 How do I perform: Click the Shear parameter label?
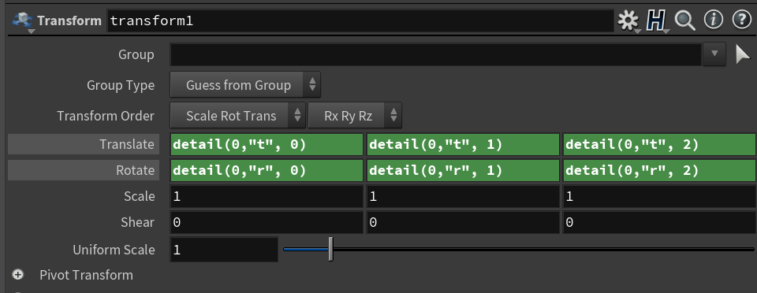tap(137, 222)
